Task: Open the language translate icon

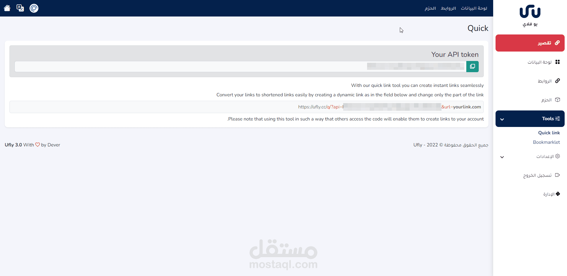Action: pos(20,8)
